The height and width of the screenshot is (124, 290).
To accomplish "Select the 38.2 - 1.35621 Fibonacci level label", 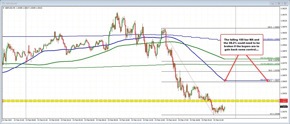I will 274,81.
